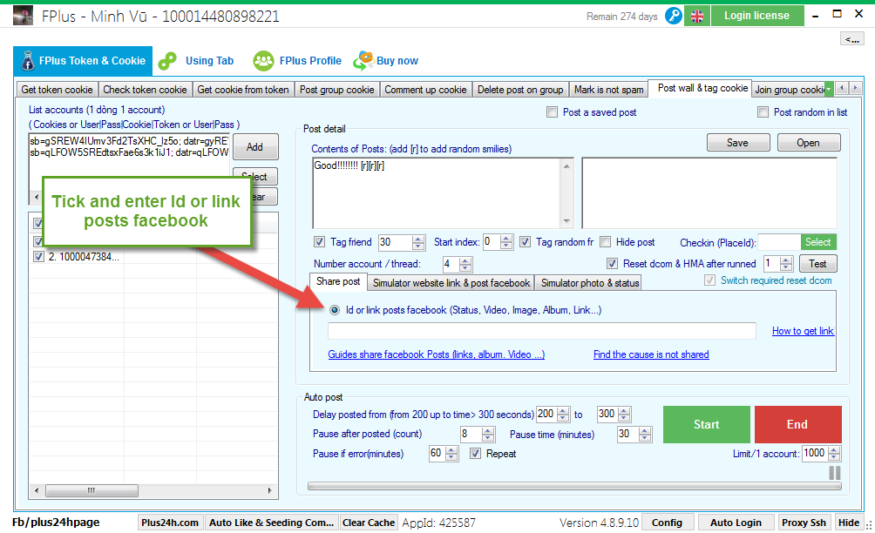Open the green sub-tab overflow dropdown
This screenshot has width=875, height=533.
(829, 89)
